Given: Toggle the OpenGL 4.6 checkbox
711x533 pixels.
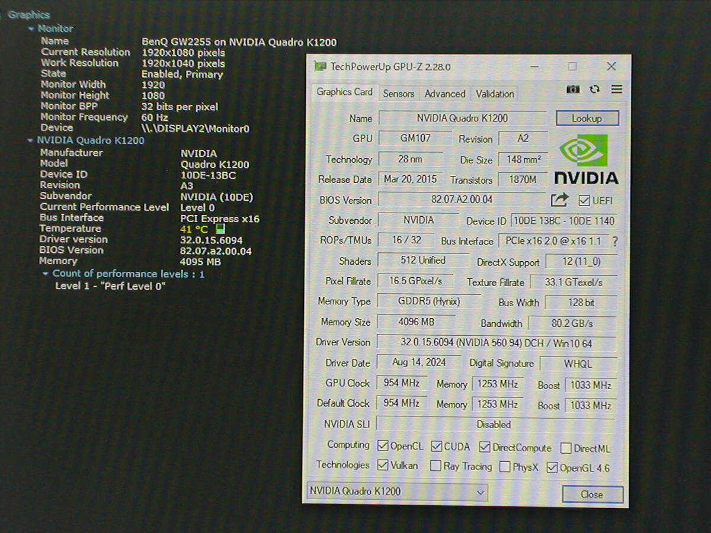Looking at the screenshot, I should [x=552, y=468].
